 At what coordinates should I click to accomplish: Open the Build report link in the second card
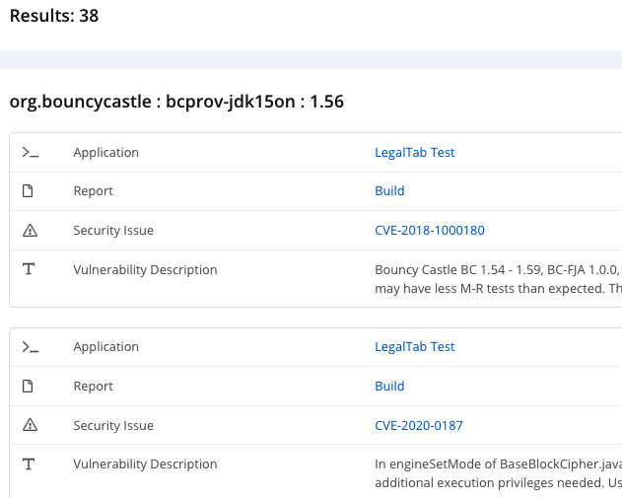tap(389, 387)
